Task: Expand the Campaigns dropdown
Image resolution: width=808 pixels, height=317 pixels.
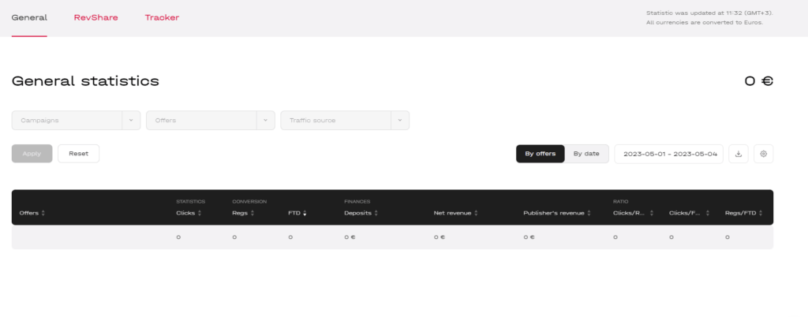Action: point(130,121)
